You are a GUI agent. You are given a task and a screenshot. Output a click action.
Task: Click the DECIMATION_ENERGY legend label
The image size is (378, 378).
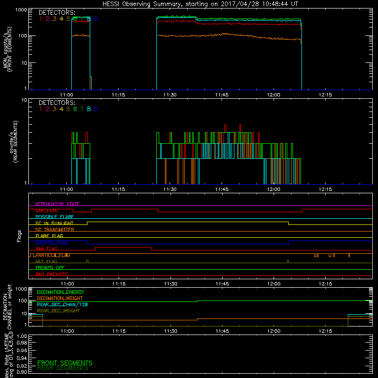[60, 292]
